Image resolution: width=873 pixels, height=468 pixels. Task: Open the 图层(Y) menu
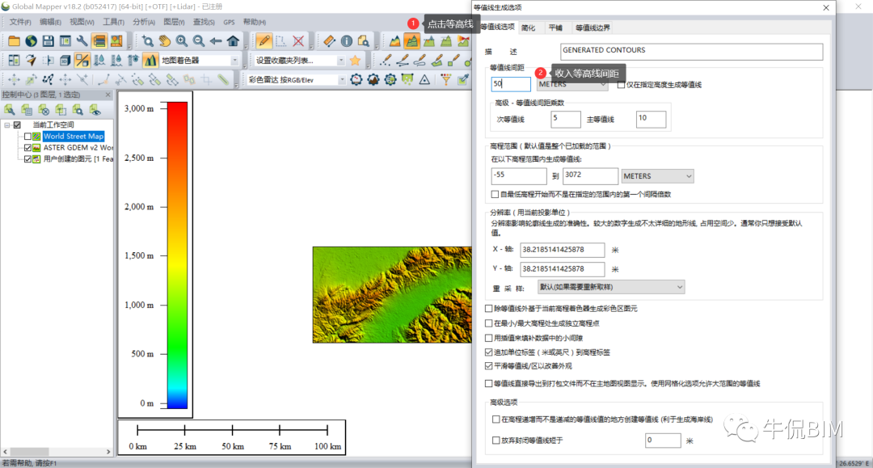point(174,23)
